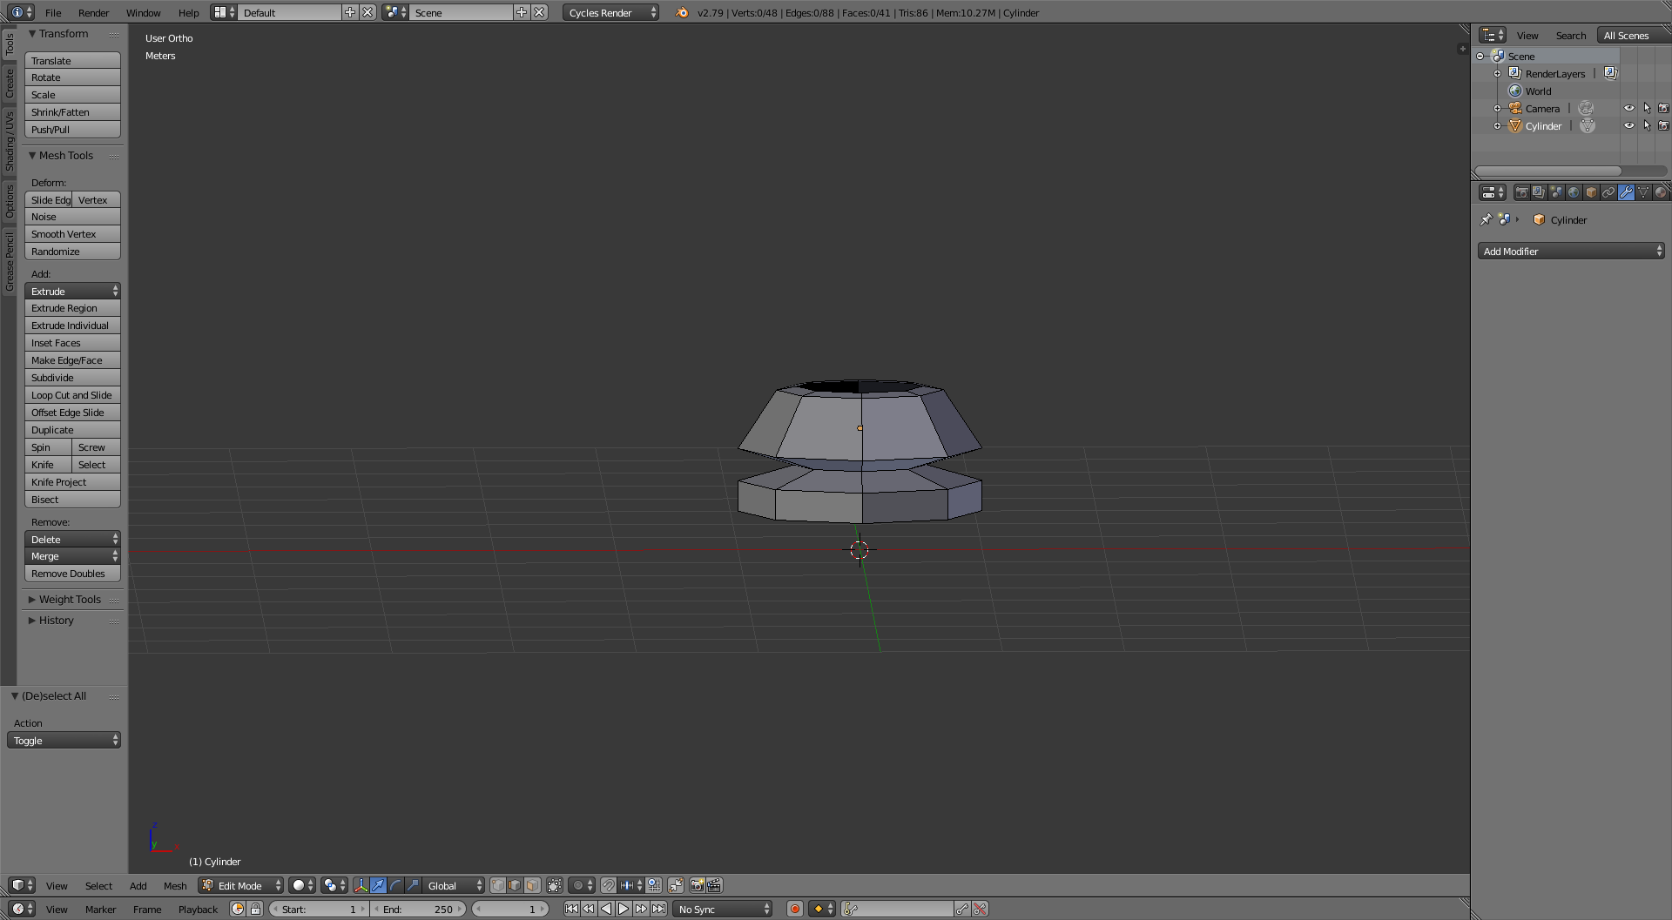
Task: Click the OpenGL render animation clapper icon
Action: pos(714,885)
